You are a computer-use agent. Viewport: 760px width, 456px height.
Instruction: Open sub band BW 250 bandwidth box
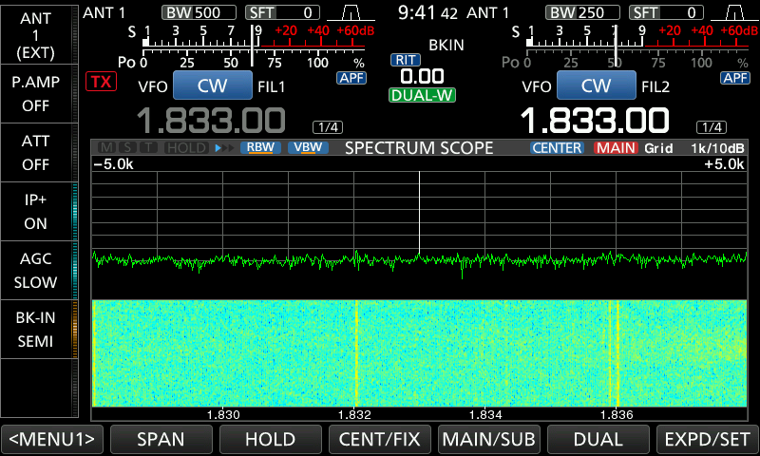tap(582, 12)
